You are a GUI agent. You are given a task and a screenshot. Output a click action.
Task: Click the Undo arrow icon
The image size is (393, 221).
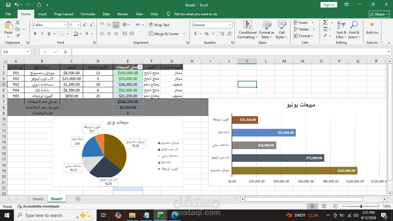(17, 5)
